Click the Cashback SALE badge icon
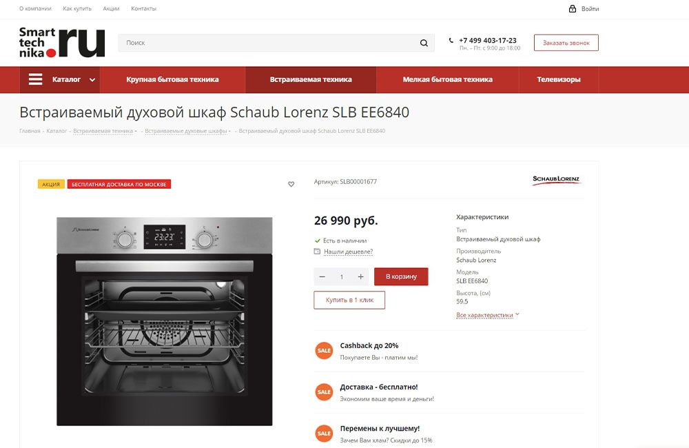 [x=324, y=351]
